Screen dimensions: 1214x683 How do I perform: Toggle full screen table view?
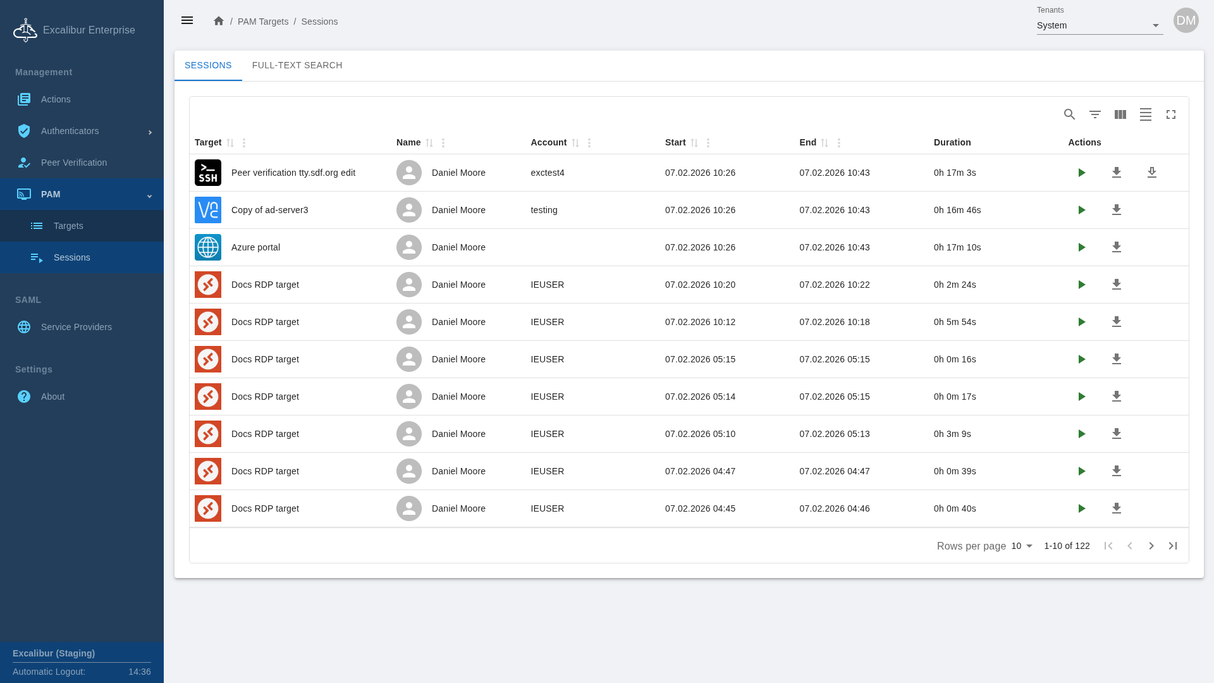1170,114
